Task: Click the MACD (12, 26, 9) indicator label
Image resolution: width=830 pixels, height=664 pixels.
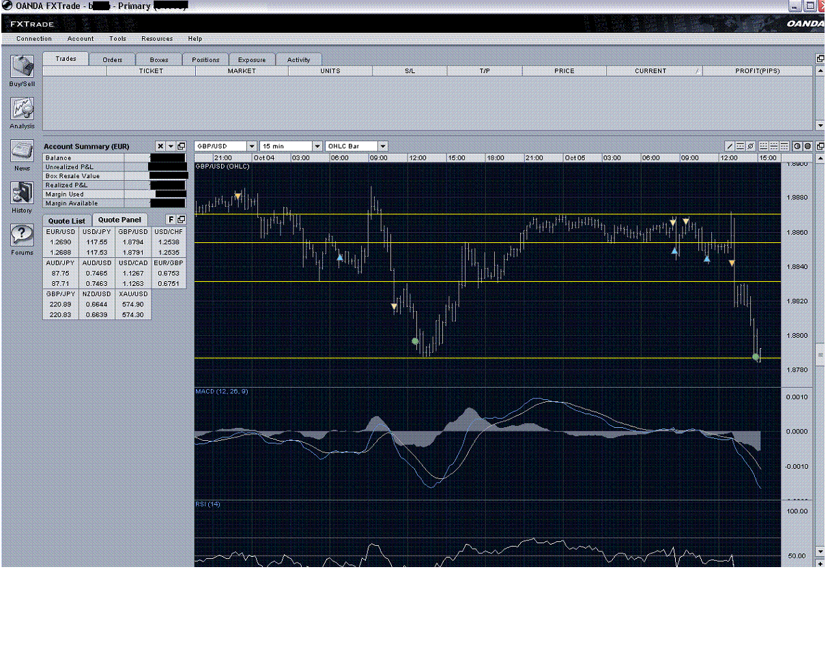Action: coord(222,391)
